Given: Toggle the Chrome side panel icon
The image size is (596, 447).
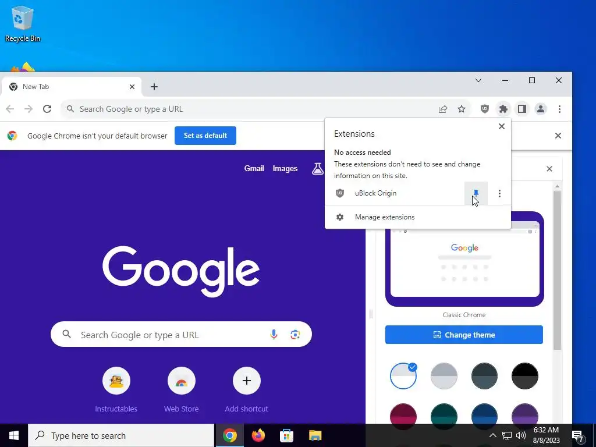Looking at the screenshot, I should coord(522,109).
